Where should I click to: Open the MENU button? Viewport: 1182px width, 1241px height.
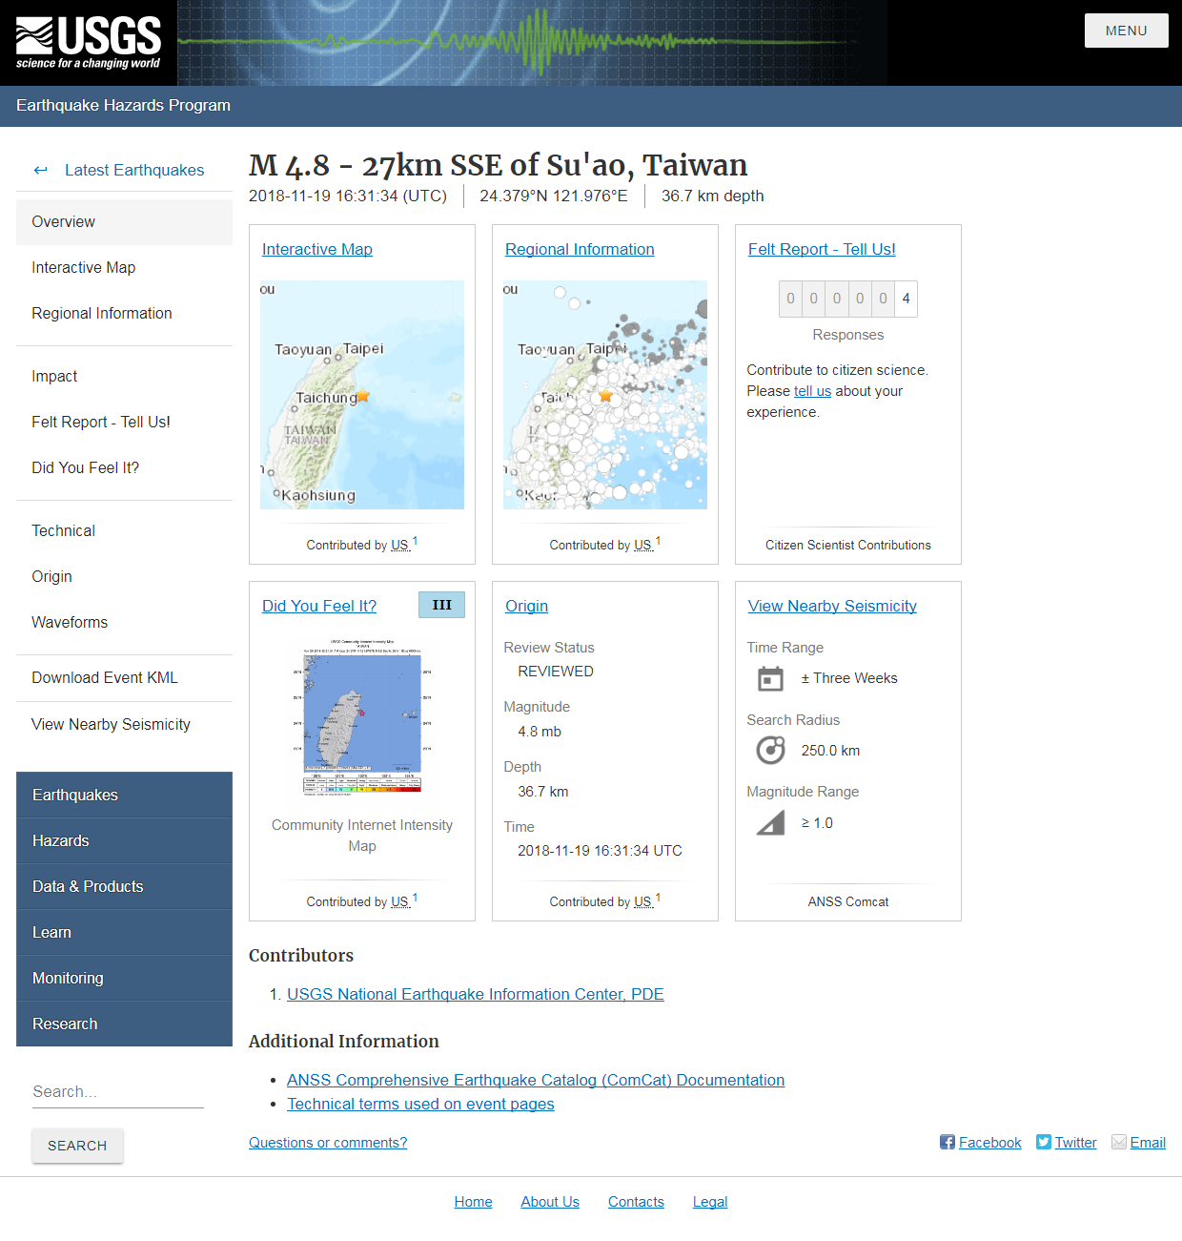coord(1127,31)
